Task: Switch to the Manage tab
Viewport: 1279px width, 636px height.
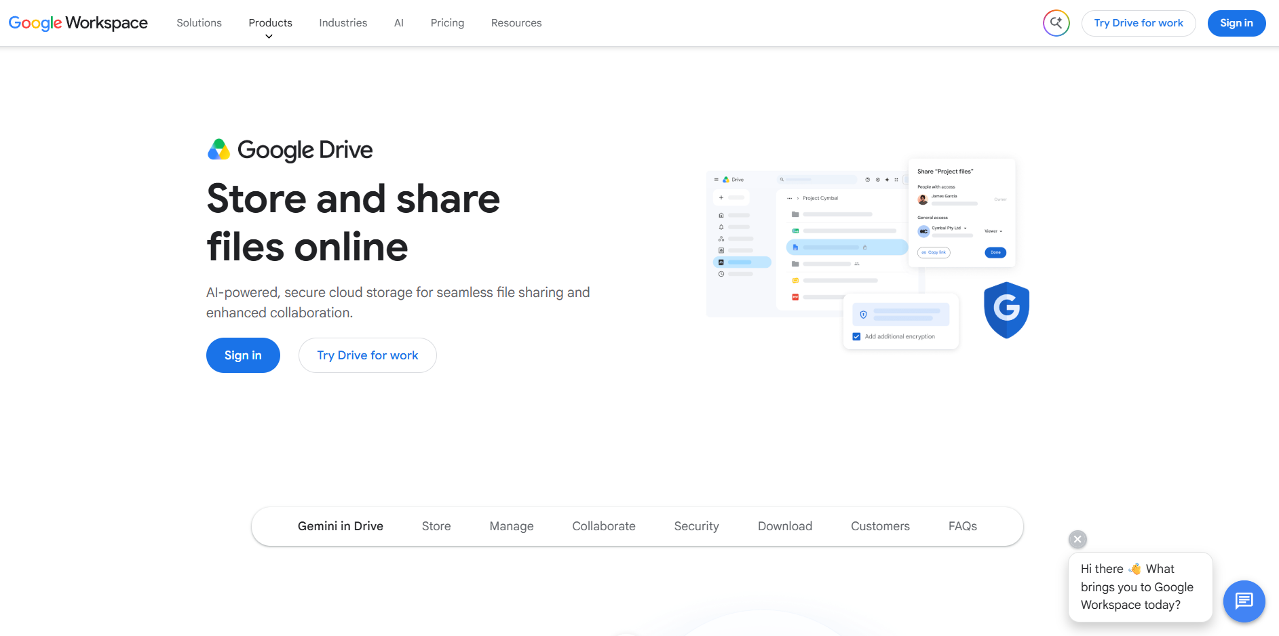Action: pos(512,526)
